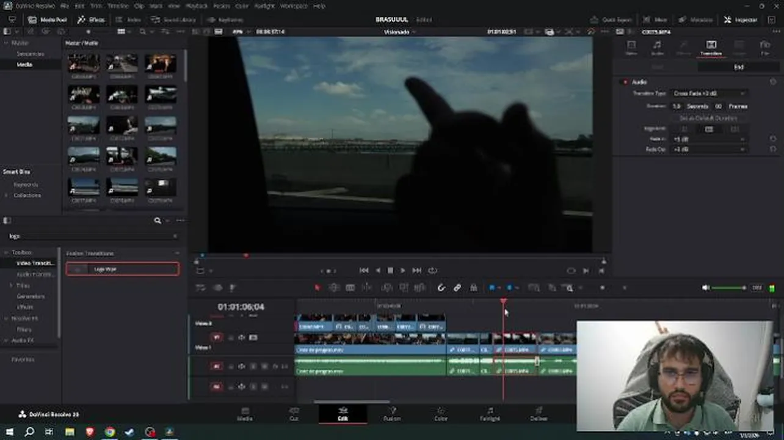784x440 pixels.
Task: Switch to the Color page tab
Action: point(440,414)
